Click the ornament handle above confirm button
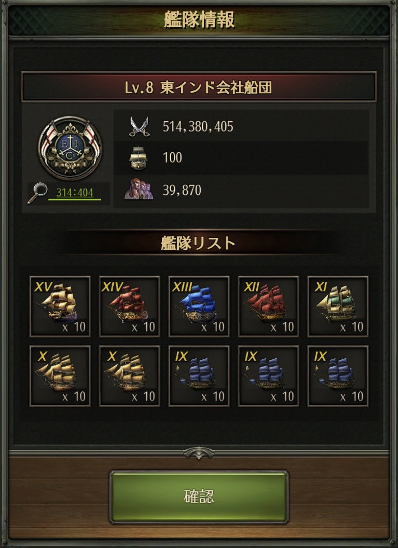 [x=199, y=453]
